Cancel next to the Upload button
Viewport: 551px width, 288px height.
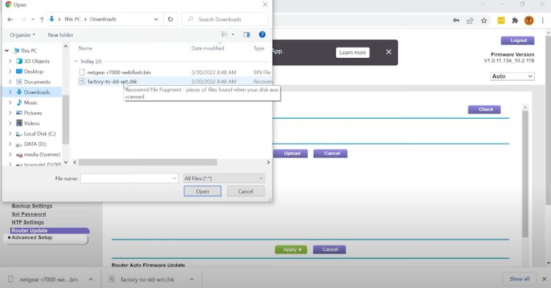click(x=331, y=153)
